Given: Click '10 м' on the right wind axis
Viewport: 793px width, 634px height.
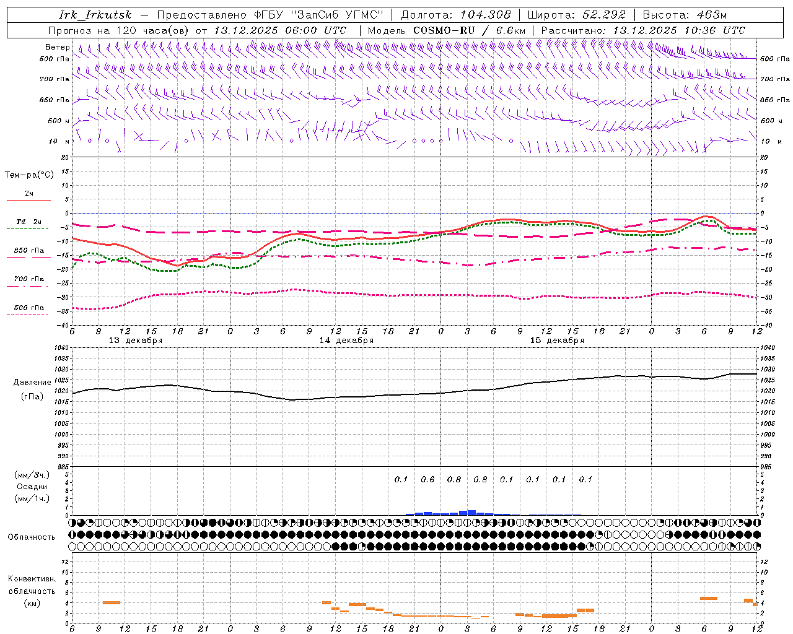Looking at the screenshot, I should coord(771,142).
